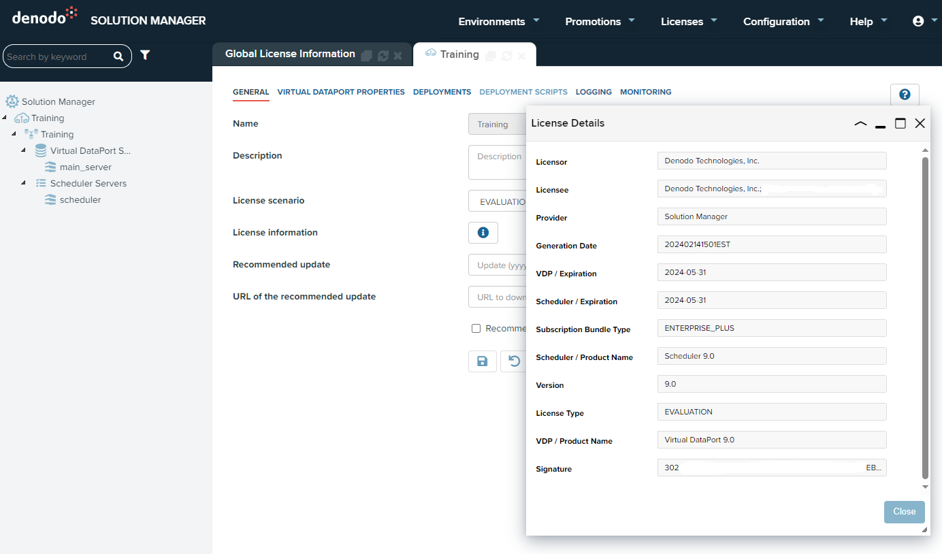942x554 pixels.
Task: Collapse the Training environment tree node
Action: (x=5, y=118)
